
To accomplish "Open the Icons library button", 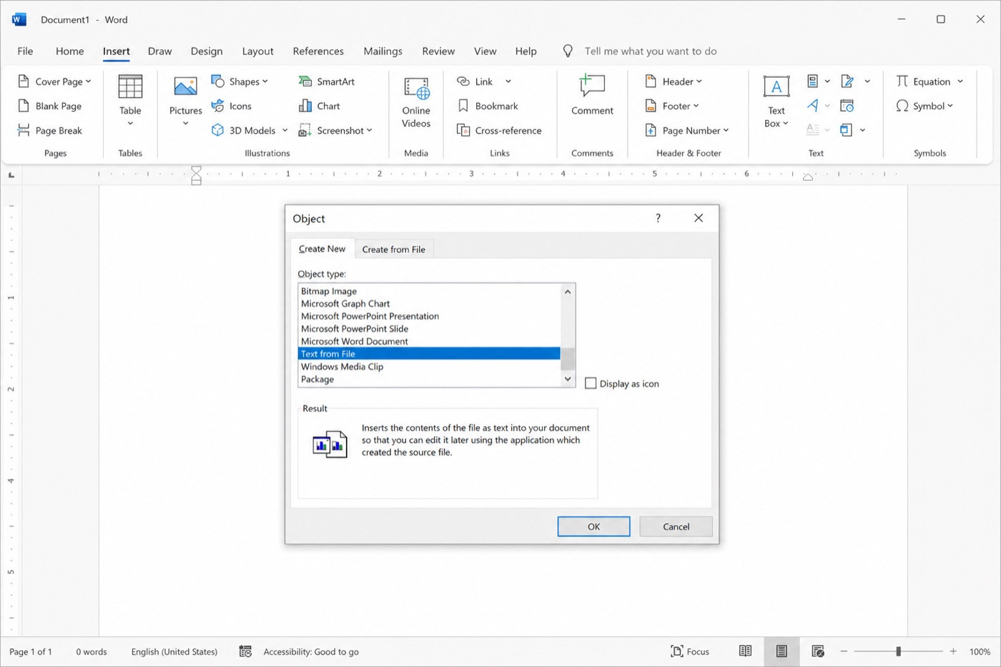I will 231,106.
